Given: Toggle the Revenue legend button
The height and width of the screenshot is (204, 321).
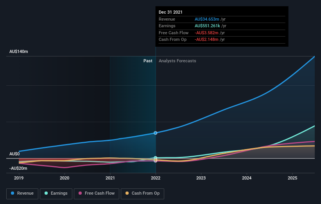Looking at the screenshot, I should (22, 193).
